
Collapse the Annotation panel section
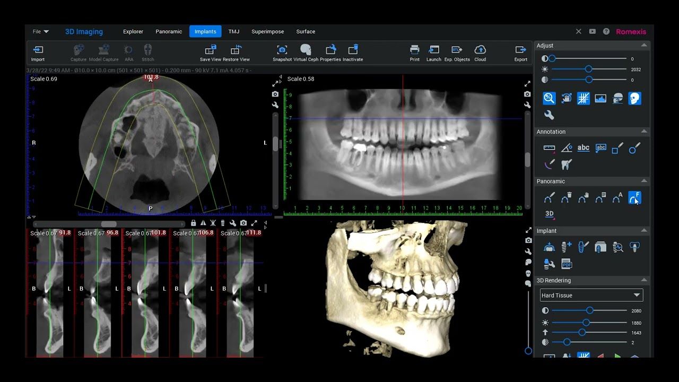644,132
